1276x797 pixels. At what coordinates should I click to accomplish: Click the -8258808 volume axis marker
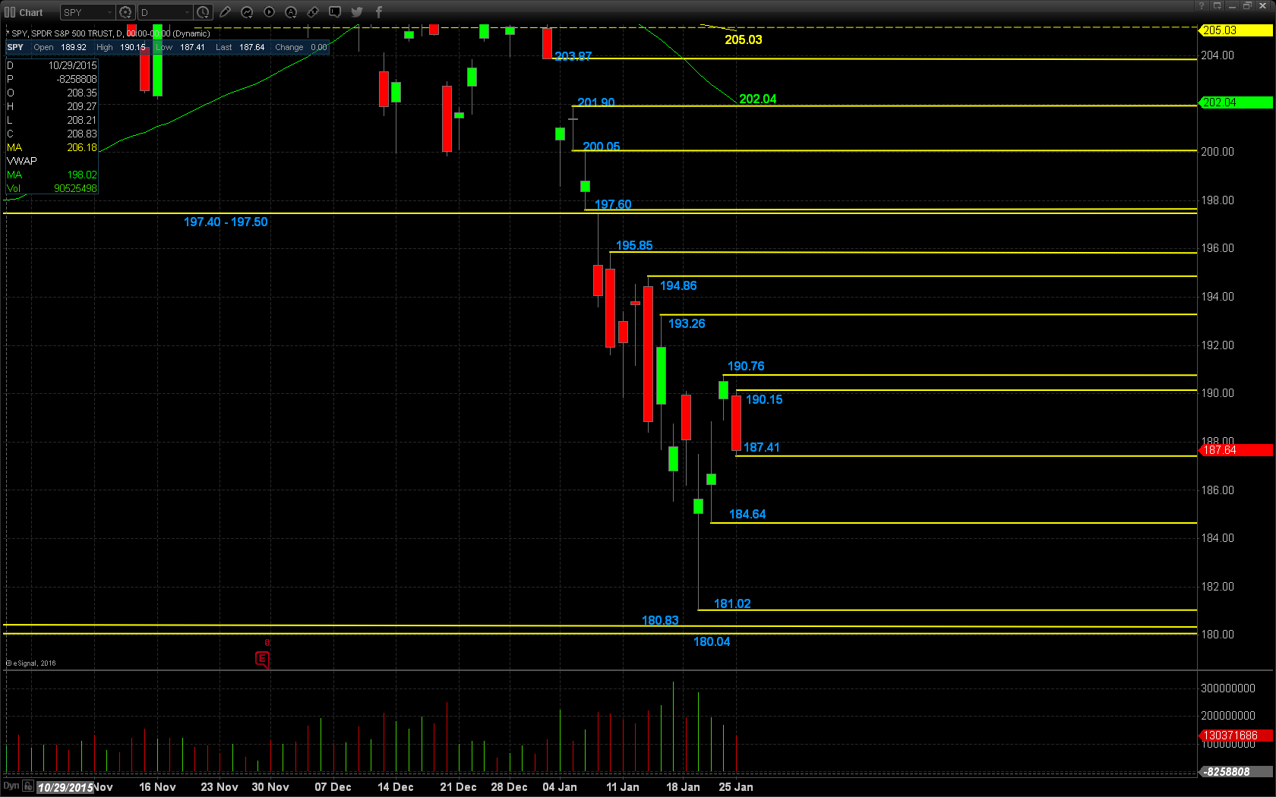coord(1236,772)
